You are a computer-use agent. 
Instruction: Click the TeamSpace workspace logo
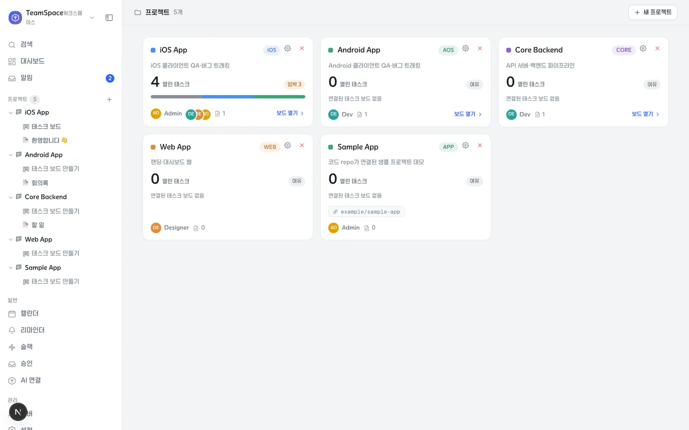(x=15, y=18)
